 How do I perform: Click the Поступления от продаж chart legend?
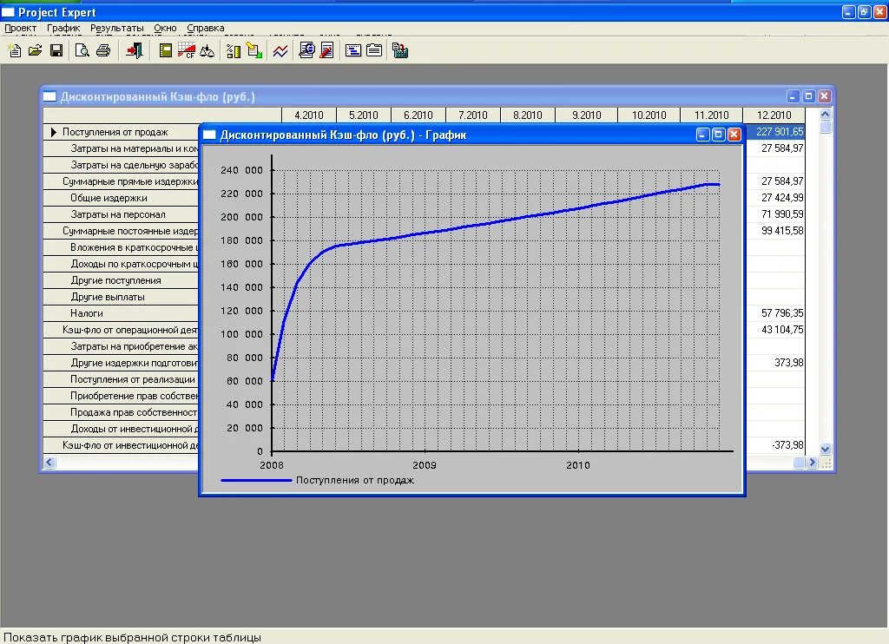tap(318, 480)
